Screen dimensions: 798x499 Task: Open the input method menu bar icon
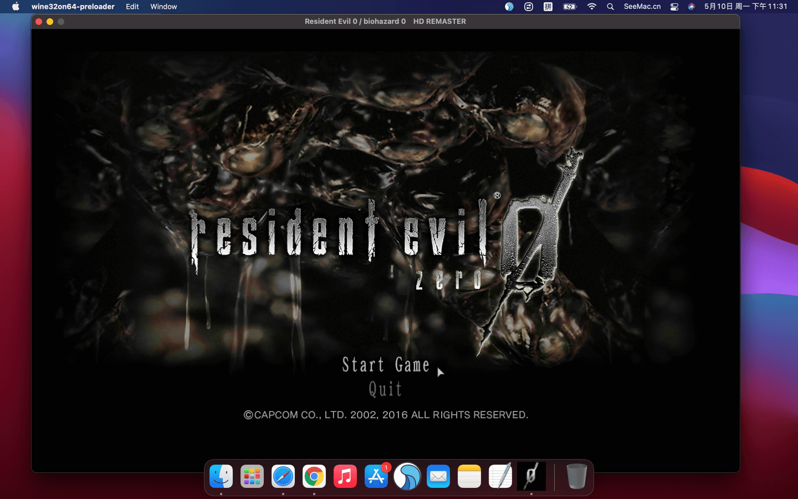[x=548, y=7]
